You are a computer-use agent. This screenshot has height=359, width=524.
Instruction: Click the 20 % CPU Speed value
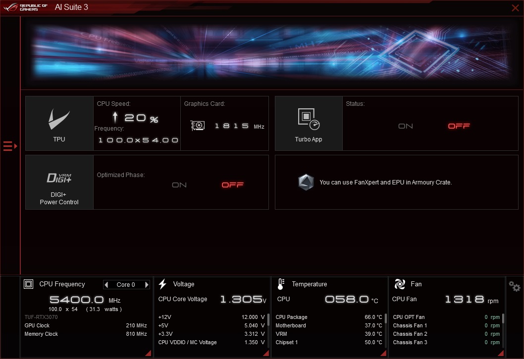click(141, 118)
